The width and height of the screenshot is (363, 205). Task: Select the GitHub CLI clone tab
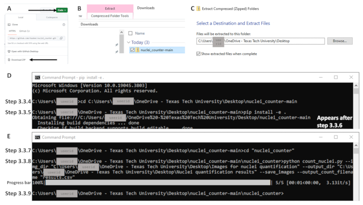[x=24, y=31]
